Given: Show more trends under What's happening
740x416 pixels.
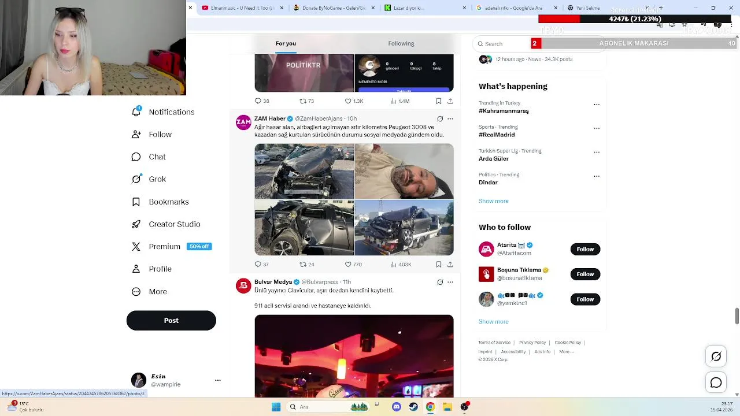Looking at the screenshot, I should tap(494, 201).
